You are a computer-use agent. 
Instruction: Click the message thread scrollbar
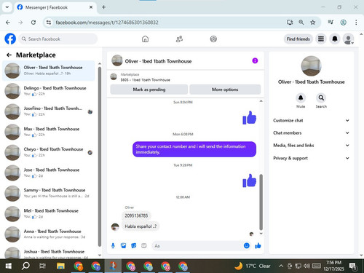point(261,202)
